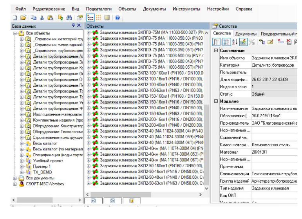This screenshot has width=302, height=219.
Task: Click the database refresh icon with green arrows
Action: pos(60,18)
